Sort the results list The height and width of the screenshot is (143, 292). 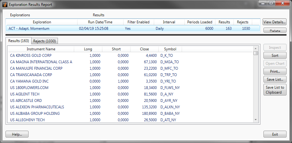coord(275,55)
